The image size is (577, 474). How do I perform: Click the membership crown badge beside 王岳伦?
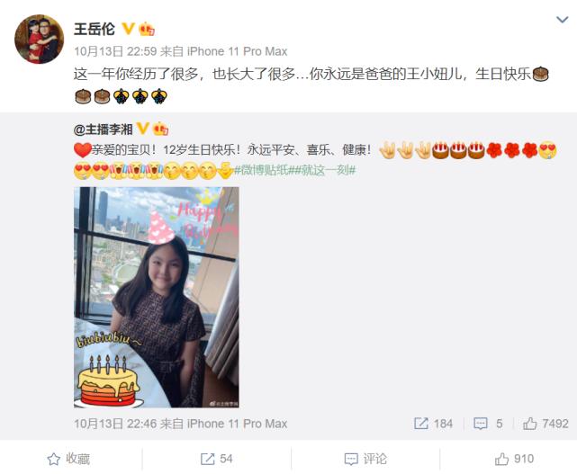point(147,29)
